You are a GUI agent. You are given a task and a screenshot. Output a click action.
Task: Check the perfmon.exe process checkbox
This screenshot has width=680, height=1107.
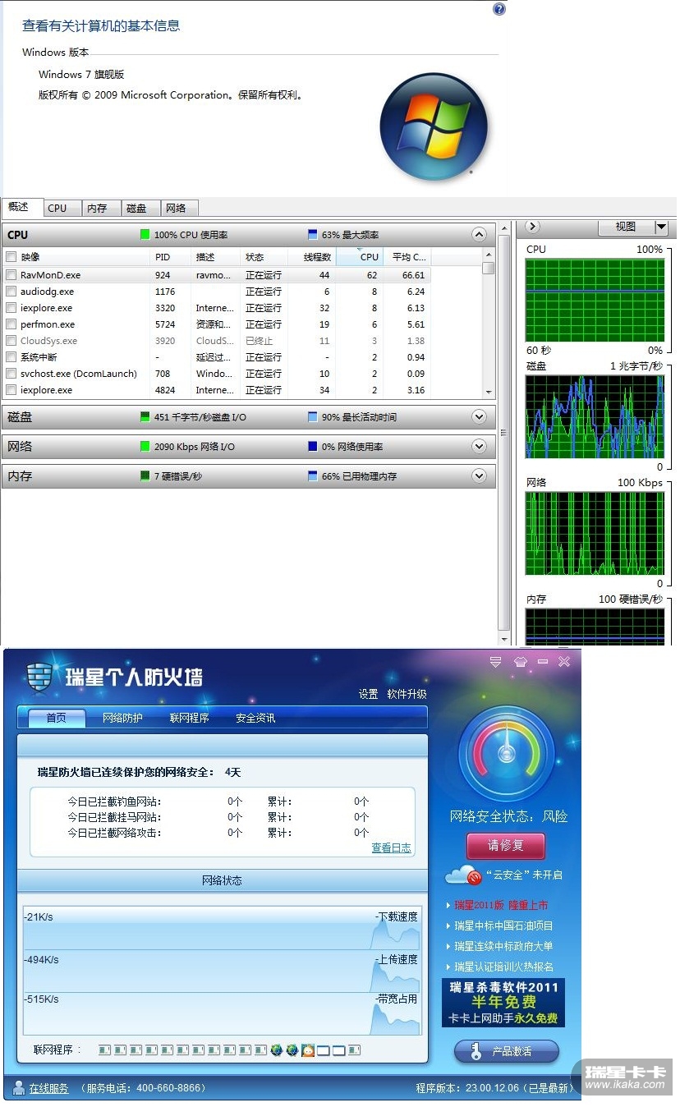pyautogui.click(x=11, y=324)
